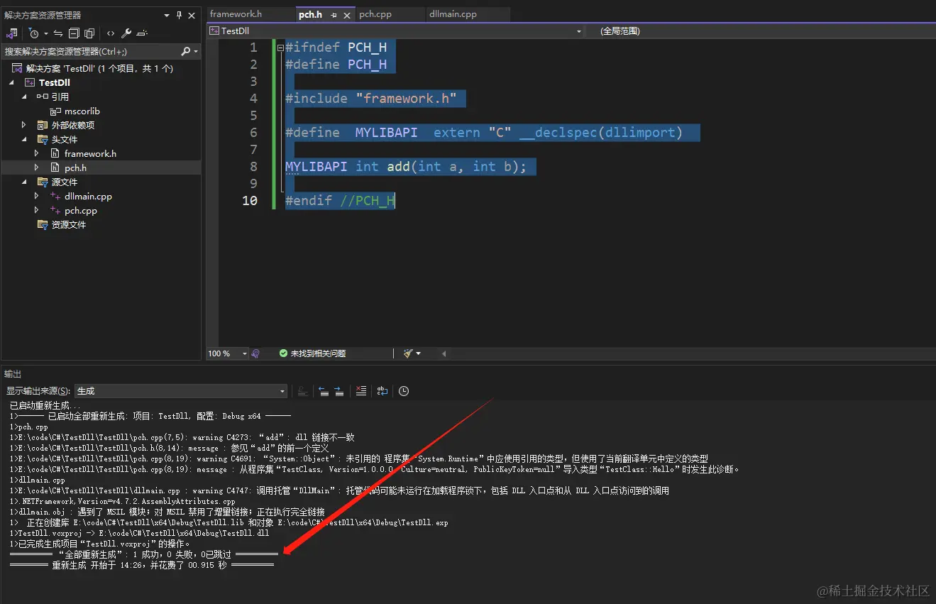Click the pch.h file icon in tree
This screenshot has width=936, height=604.
(x=55, y=168)
